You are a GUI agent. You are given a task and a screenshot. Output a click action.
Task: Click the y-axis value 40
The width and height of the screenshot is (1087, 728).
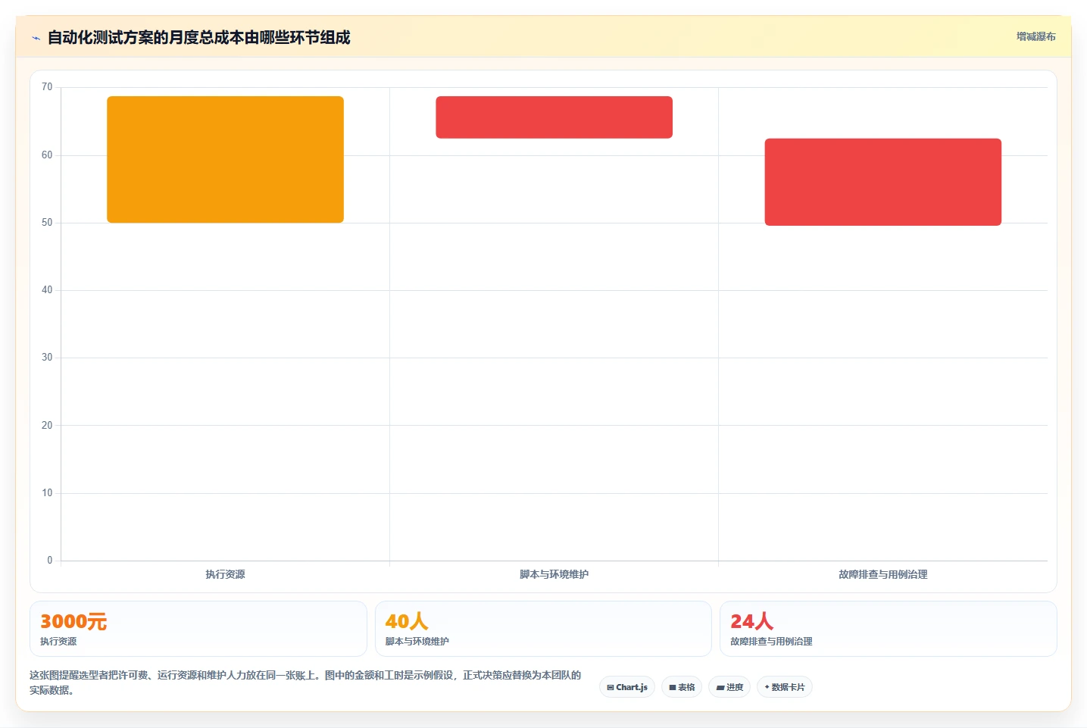(47, 290)
